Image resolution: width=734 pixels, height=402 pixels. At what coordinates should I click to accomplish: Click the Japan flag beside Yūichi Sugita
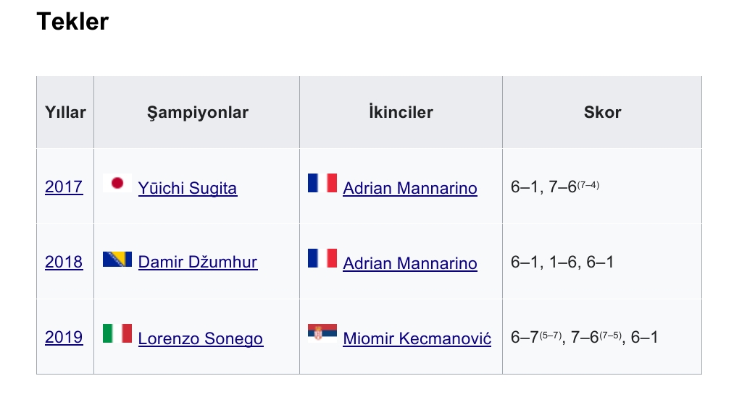[117, 183]
